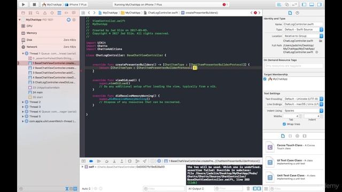The image size is (342, 192).
Task: Select the Disk gauge
Action: click(x=49, y=40)
